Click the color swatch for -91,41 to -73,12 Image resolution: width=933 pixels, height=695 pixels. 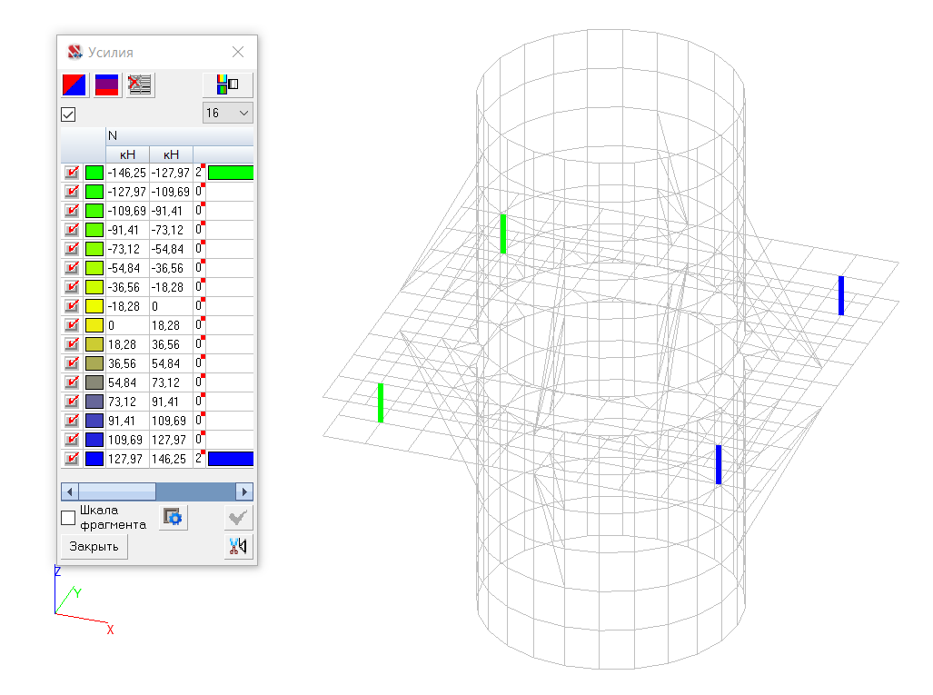pyautogui.click(x=94, y=230)
